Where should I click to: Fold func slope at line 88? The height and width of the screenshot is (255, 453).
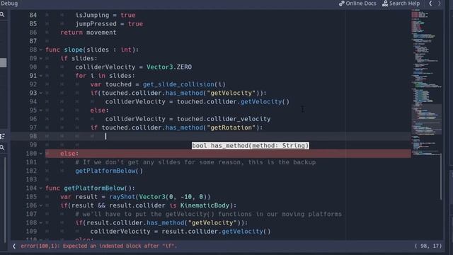(41, 50)
